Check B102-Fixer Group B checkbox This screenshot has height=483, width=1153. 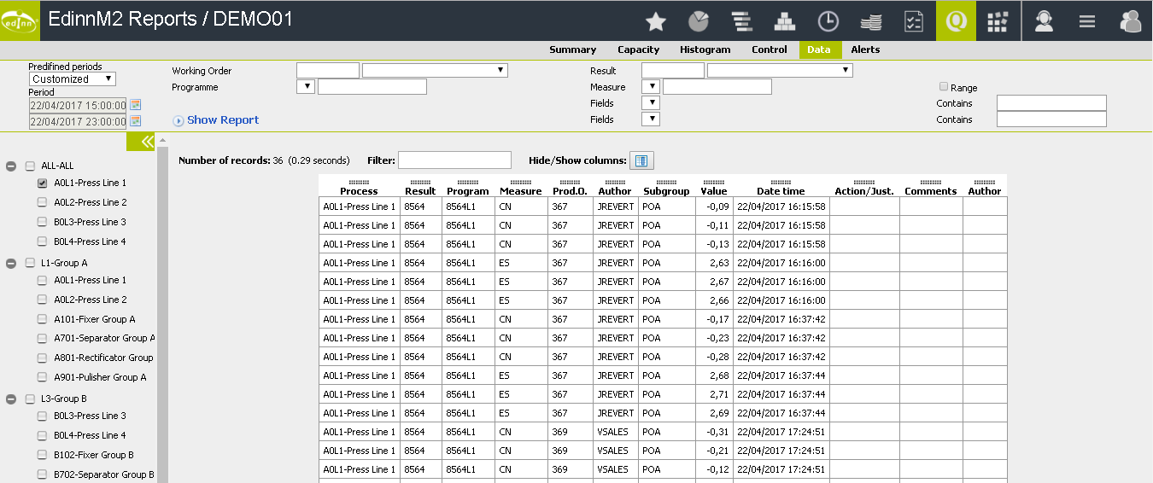[42, 455]
